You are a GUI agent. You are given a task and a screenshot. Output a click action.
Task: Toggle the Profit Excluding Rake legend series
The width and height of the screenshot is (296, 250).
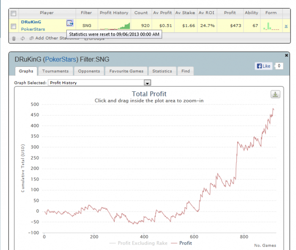pyautogui.click(x=139, y=243)
